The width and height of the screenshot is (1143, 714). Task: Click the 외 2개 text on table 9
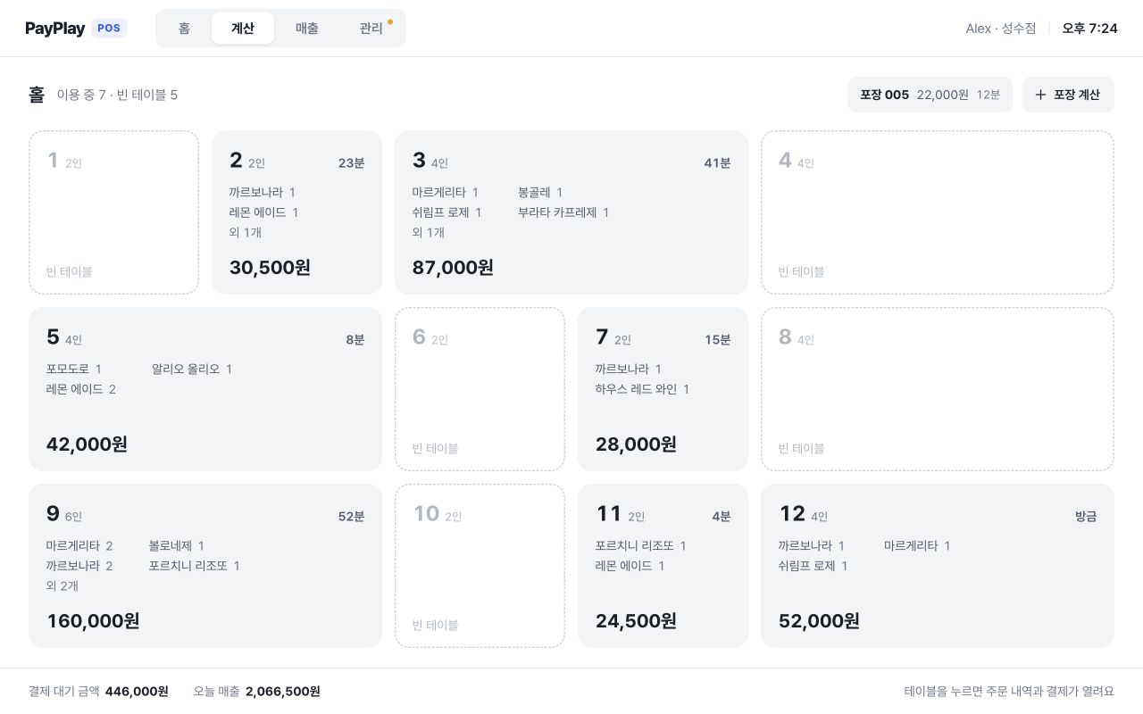[x=63, y=585]
